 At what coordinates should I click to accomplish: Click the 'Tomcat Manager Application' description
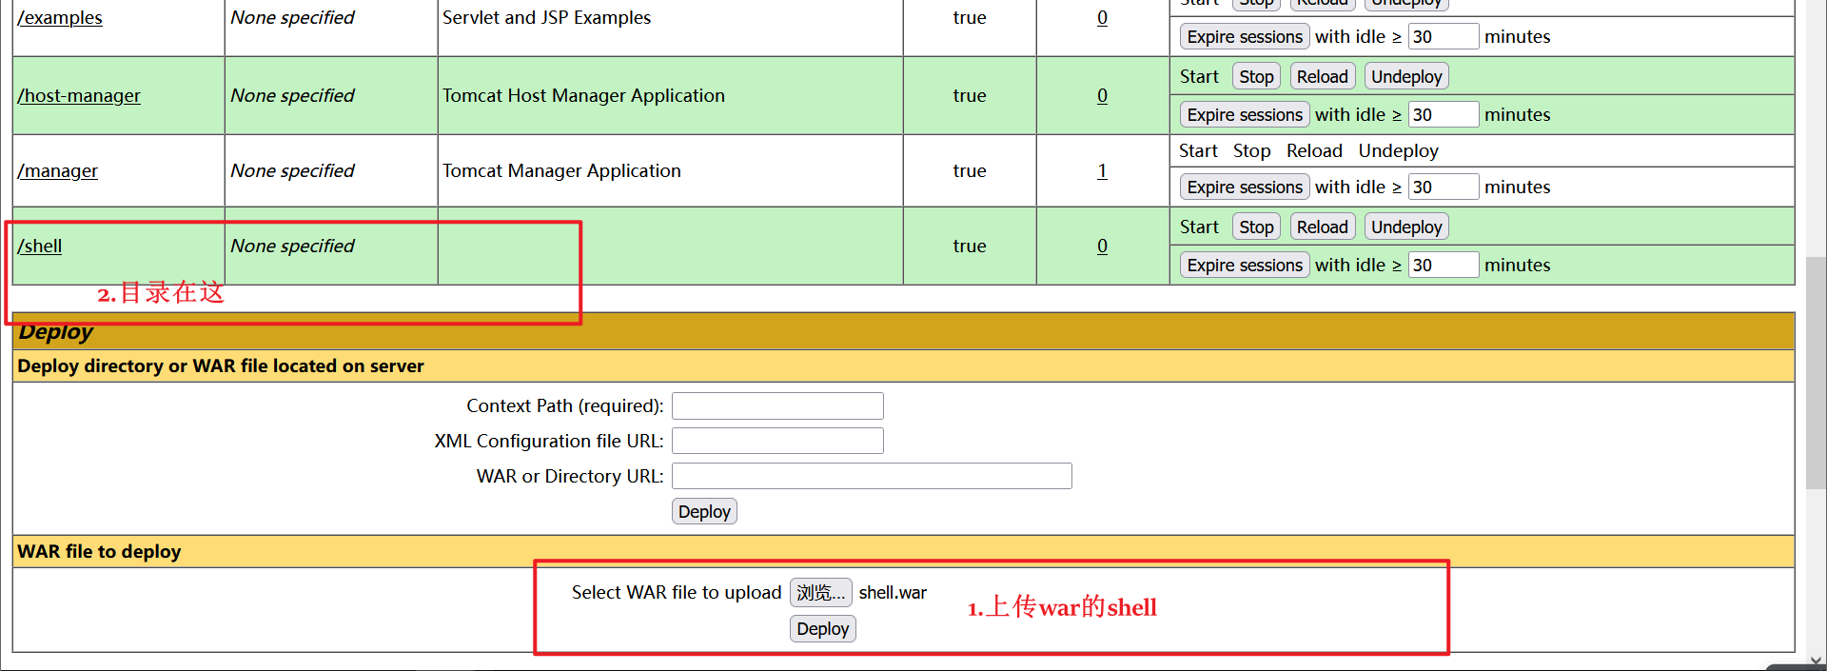(x=561, y=171)
